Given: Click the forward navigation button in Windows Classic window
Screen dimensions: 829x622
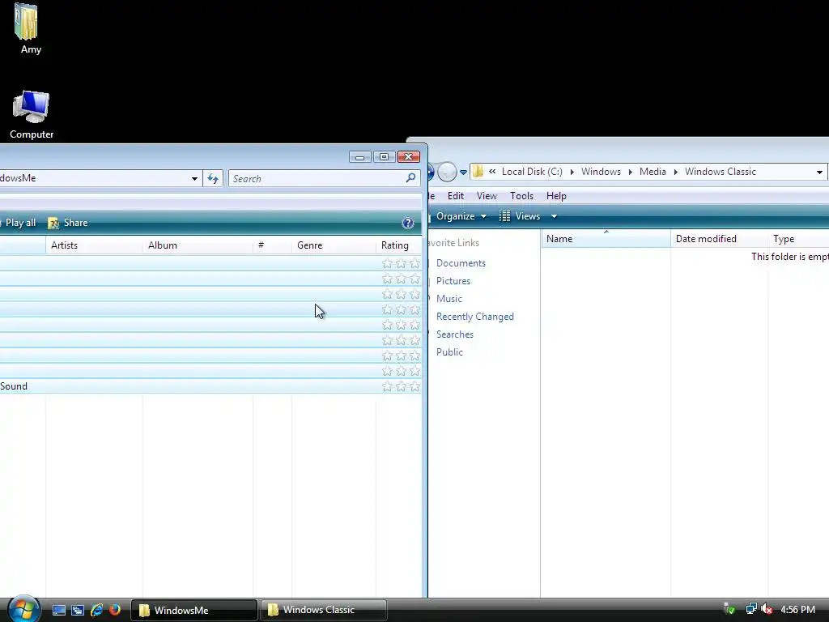Looking at the screenshot, I should (x=447, y=172).
